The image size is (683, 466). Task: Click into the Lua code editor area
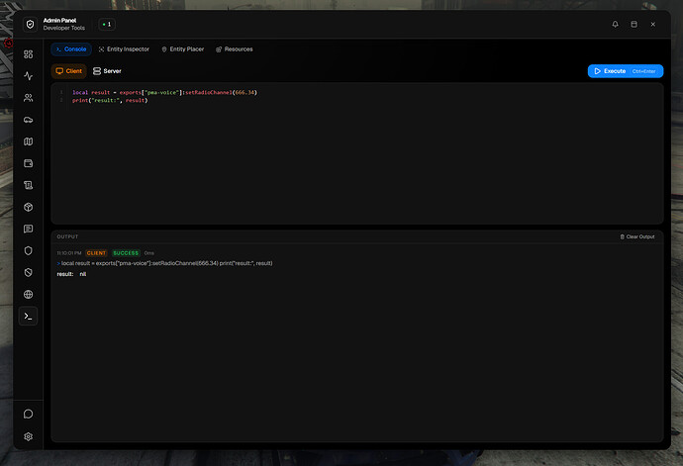(x=357, y=153)
